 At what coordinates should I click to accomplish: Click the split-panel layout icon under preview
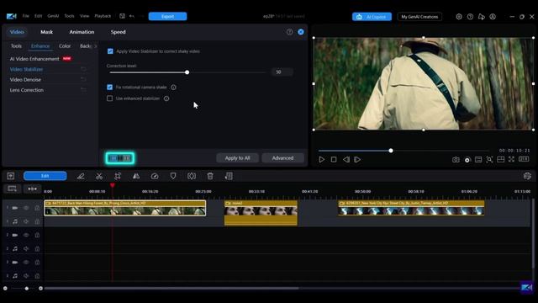coord(501,159)
